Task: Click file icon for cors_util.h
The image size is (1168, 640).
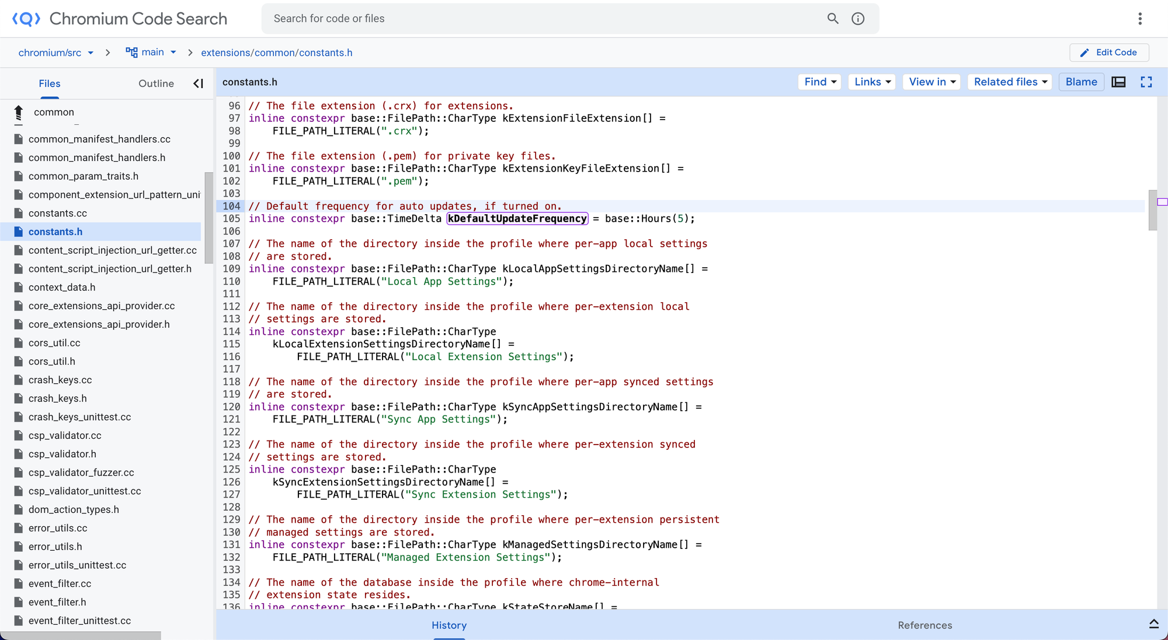Action: click(x=19, y=361)
